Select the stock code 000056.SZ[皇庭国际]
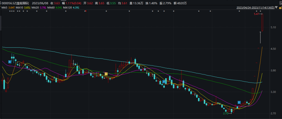 tap(15, 3)
